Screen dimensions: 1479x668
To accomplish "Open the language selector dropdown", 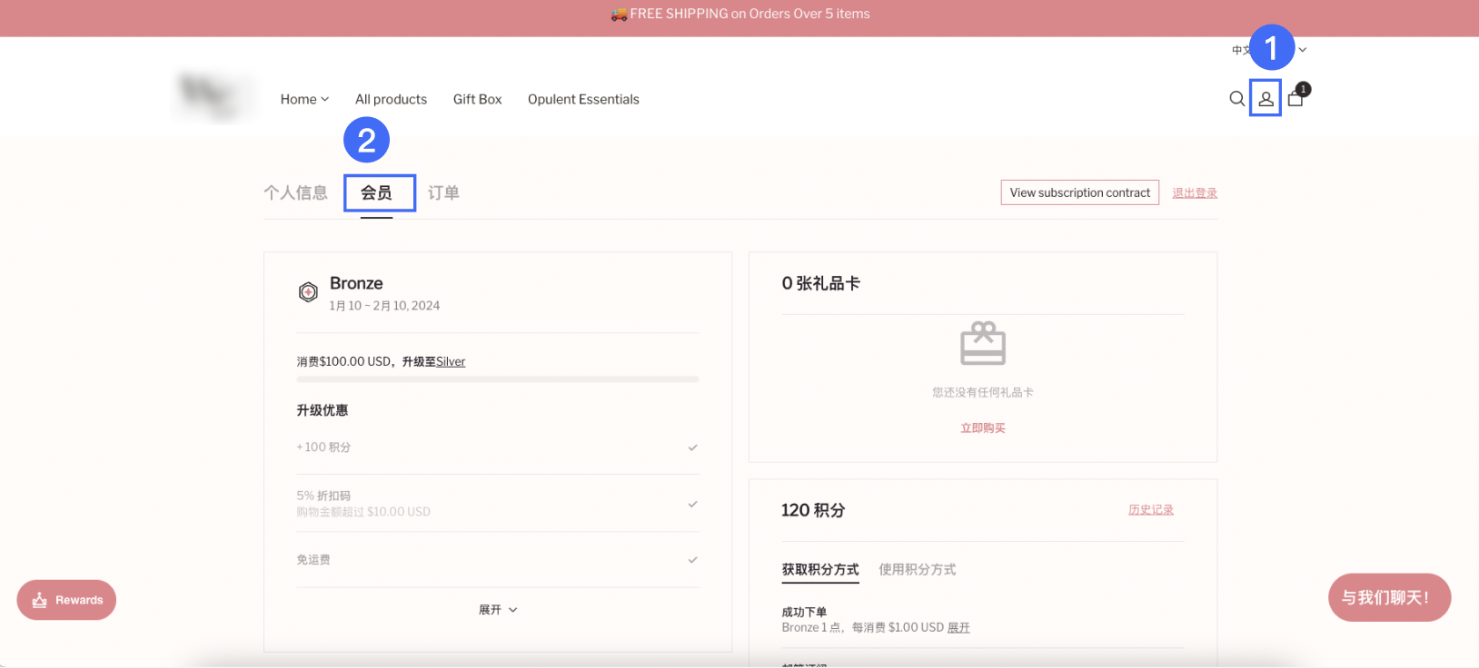I will [x=1301, y=50].
